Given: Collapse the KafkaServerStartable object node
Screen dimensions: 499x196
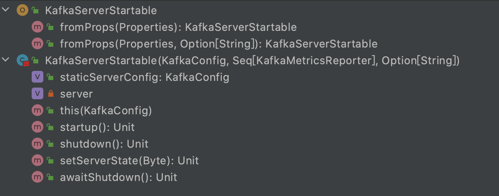Looking at the screenshot, I should coord(6,10).
